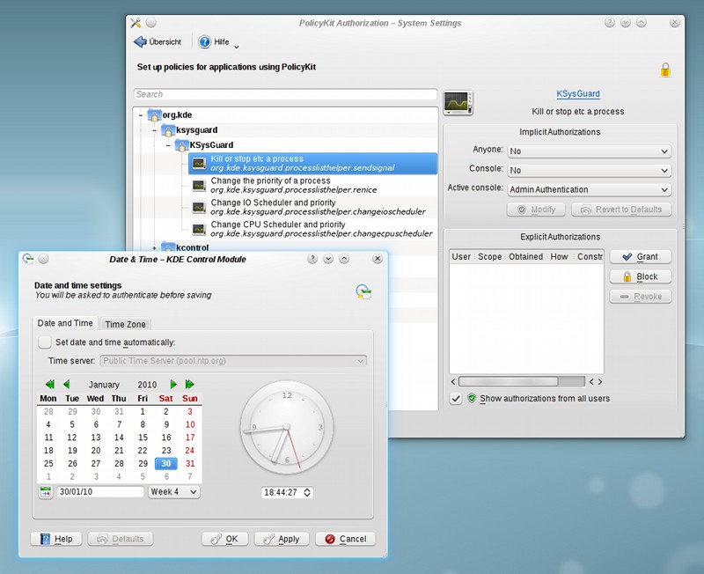Screen dimensions: 704x574
Task: Select Change IO Scheduler and priority entry
Action: pos(312,207)
